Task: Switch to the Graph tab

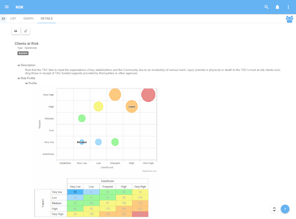Action: 29,19
